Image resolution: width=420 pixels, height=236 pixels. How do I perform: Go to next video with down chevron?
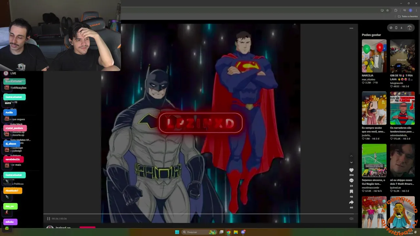[351, 162]
